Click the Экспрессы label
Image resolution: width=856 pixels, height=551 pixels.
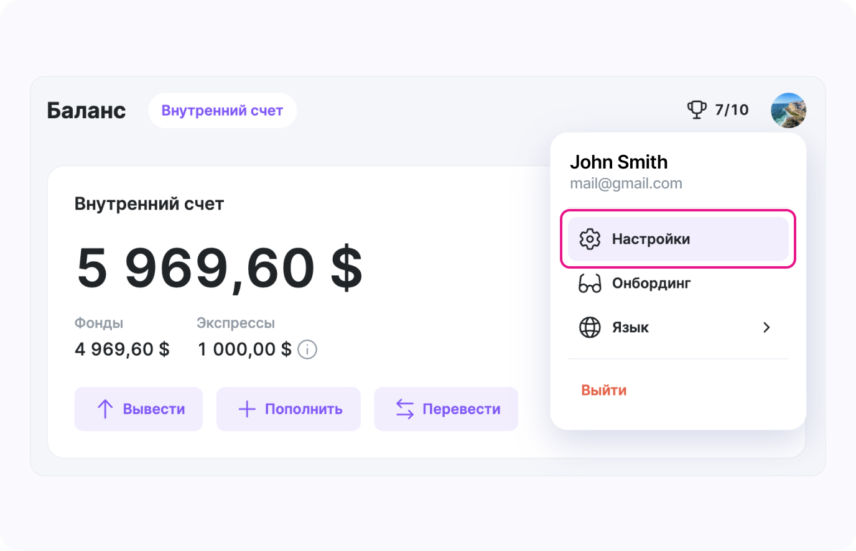tap(236, 323)
